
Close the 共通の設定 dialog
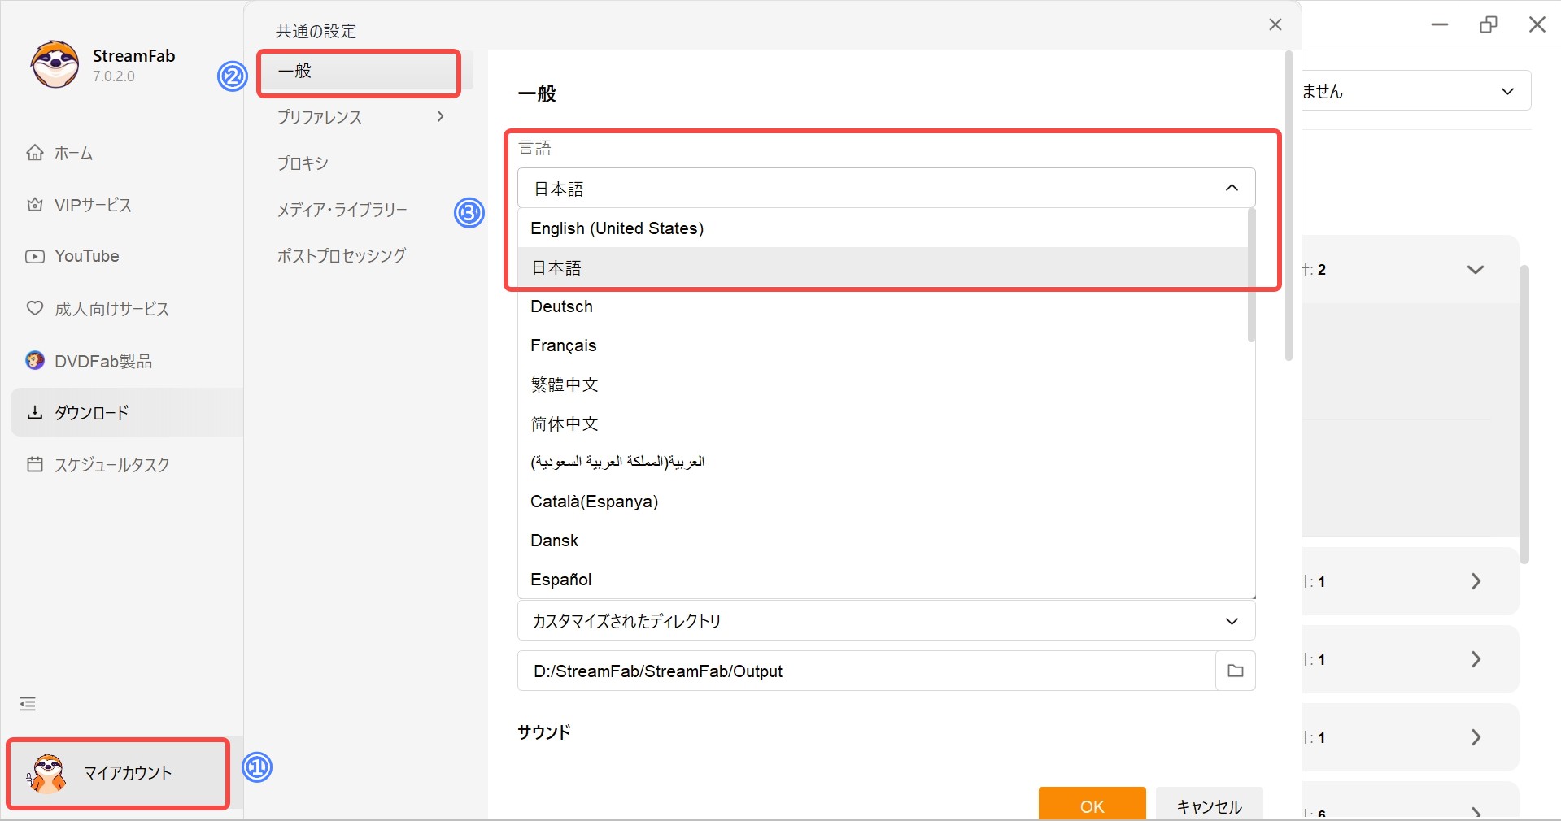pyautogui.click(x=1275, y=24)
